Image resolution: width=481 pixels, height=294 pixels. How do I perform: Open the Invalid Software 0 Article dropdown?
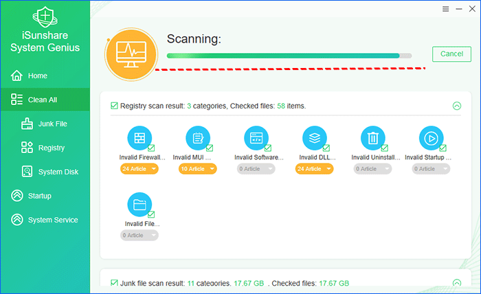(x=256, y=168)
